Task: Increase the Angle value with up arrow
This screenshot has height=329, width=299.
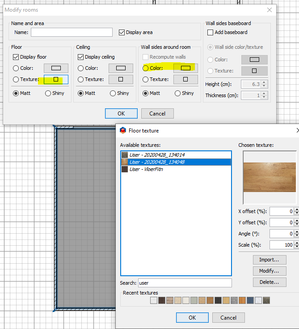Action: 296,232
